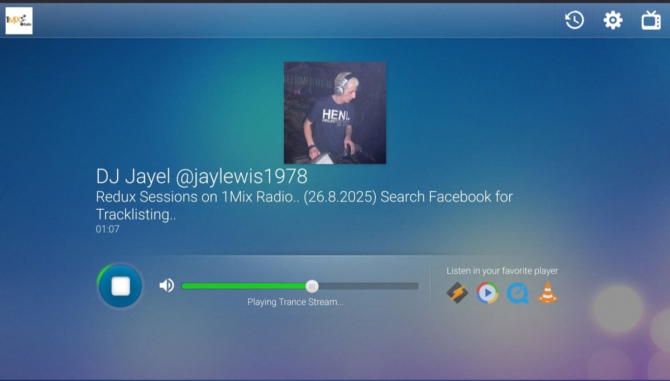Mute audio via the speaker icon
This screenshot has width=670, height=381.
click(x=166, y=286)
